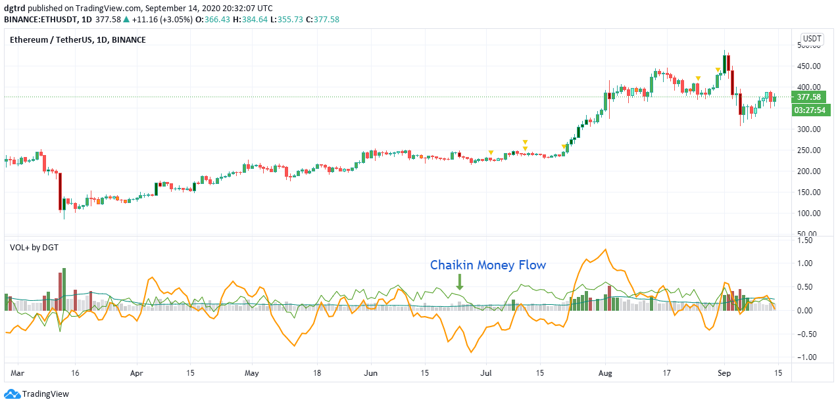
Task: Click the TradingView wordmark text
Action: (45, 394)
